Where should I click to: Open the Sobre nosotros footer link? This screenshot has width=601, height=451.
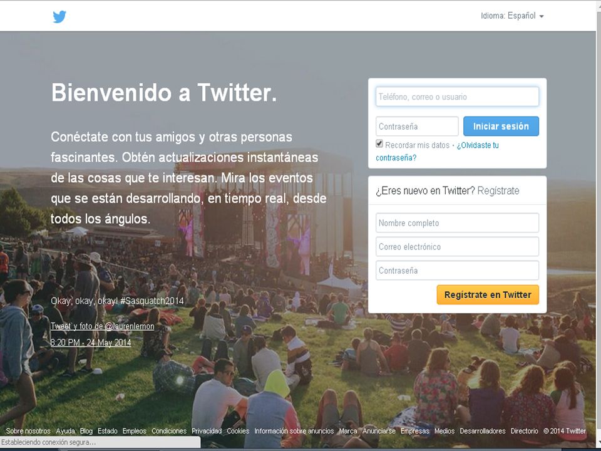coord(28,431)
